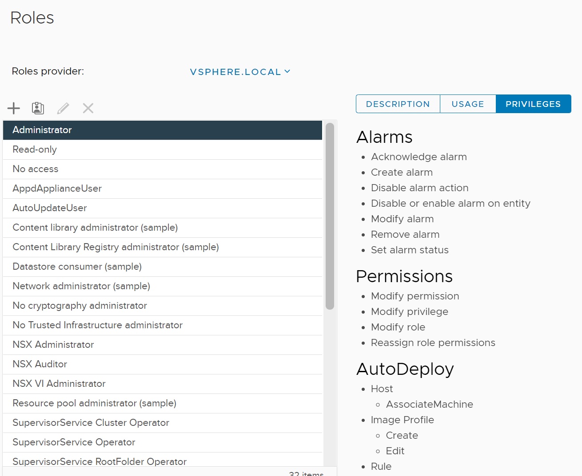Click the Rule item under AutoDeploy

381,467
